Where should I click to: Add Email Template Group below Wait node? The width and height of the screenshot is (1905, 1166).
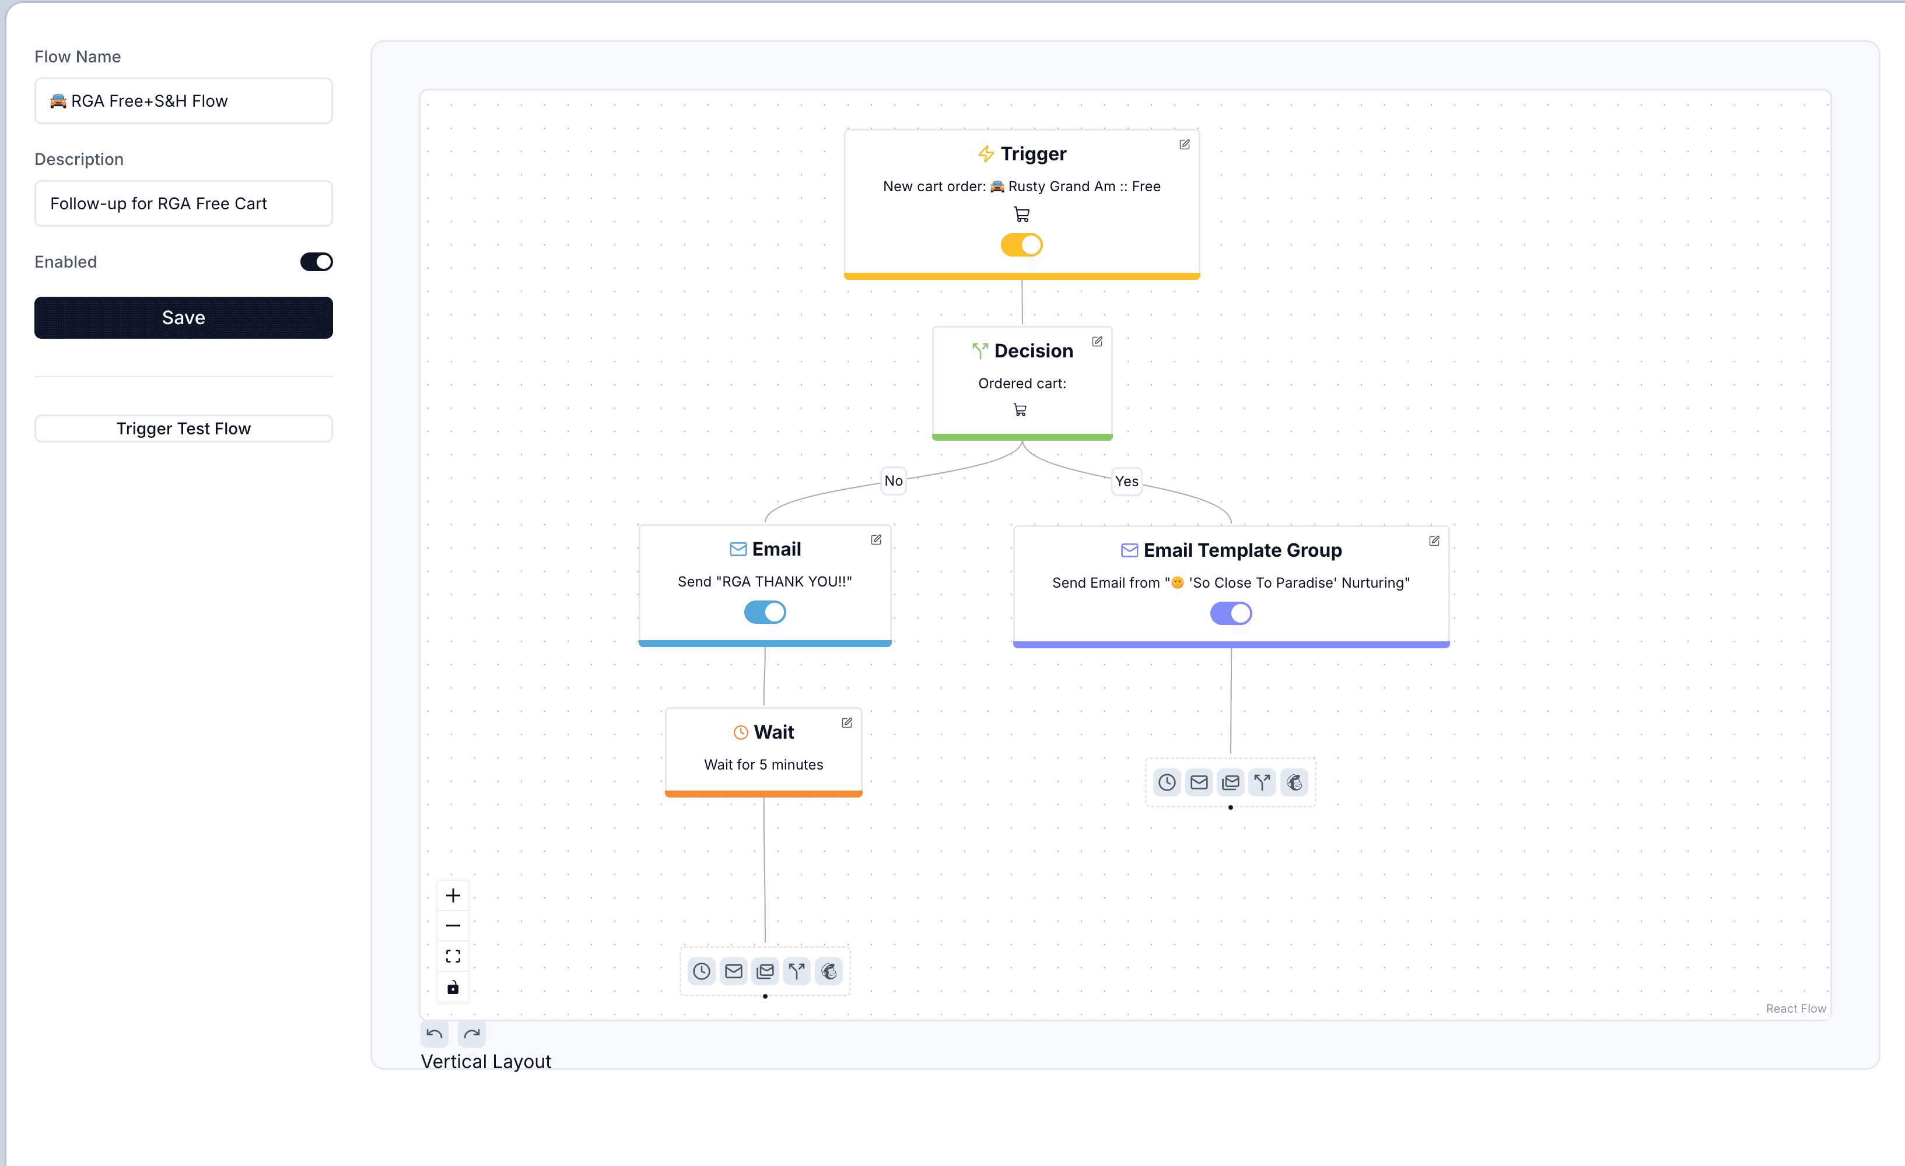pos(765,971)
